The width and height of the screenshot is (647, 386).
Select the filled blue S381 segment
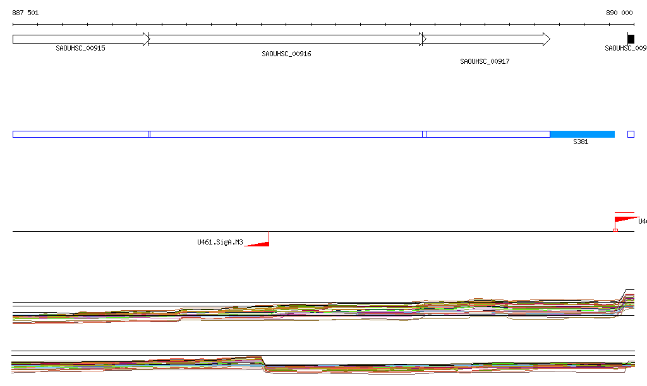click(582, 134)
